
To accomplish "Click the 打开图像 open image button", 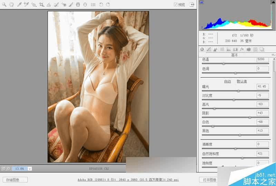I will 209,180.
